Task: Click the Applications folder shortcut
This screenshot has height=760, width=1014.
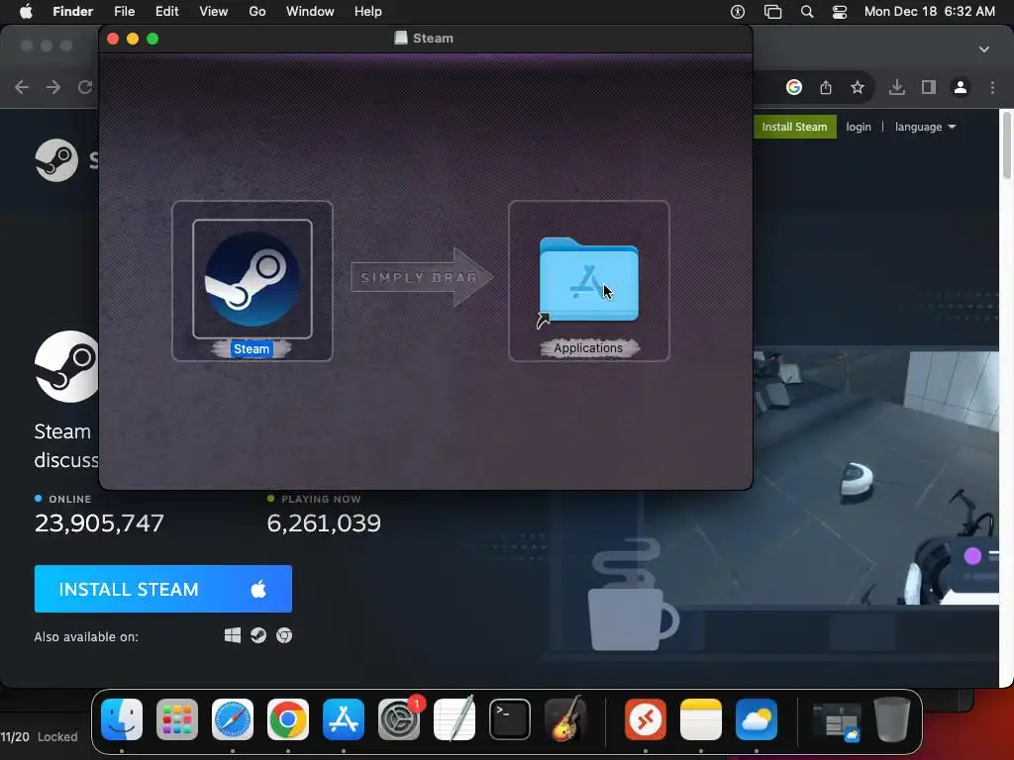Action: (588, 279)
